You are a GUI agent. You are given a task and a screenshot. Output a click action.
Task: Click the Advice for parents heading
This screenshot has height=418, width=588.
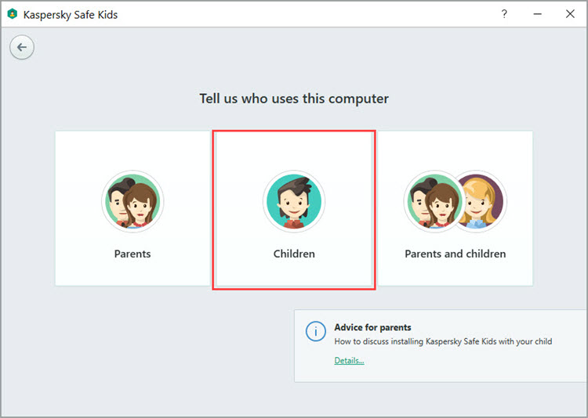point(372,327)
